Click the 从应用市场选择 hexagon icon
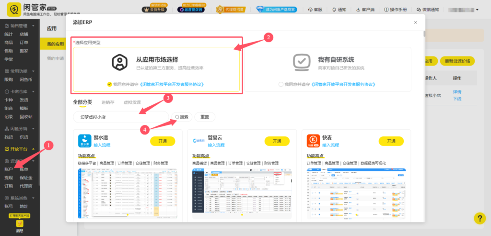491x236 pixels. [x=119, y=62]
